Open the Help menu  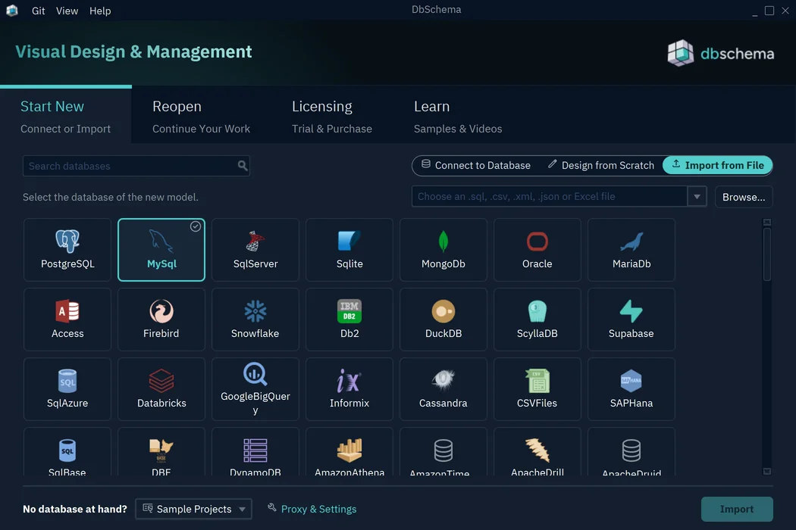click(x=100, y=11)
